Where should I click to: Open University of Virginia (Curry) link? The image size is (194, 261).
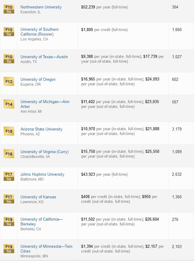pos(44,152)
